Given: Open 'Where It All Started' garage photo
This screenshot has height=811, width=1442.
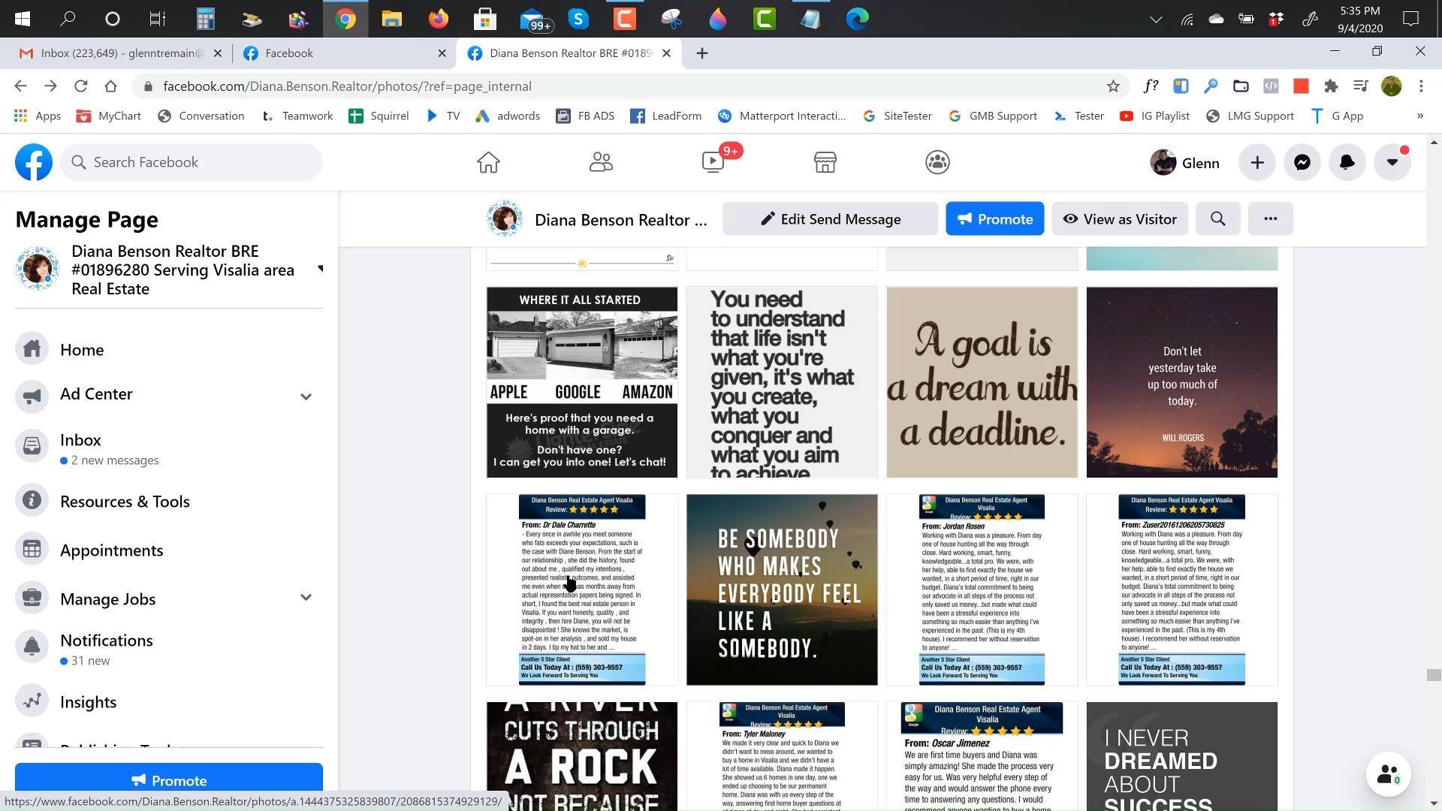Looking at the screenshot, I should tap(582, 382).
